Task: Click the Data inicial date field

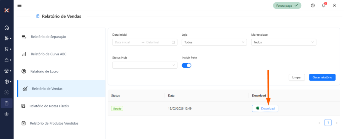Action: pyautogui.click(x=127, y=42)
